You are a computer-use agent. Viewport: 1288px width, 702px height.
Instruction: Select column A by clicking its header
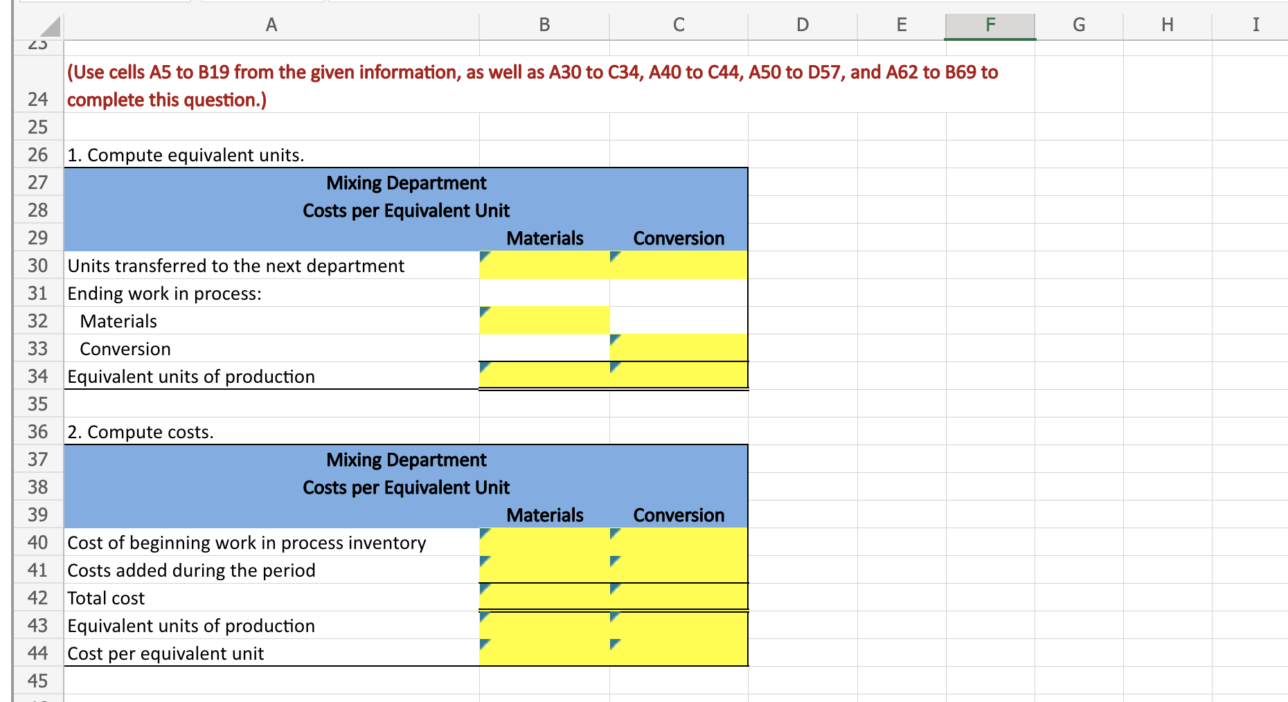[271, 24]
